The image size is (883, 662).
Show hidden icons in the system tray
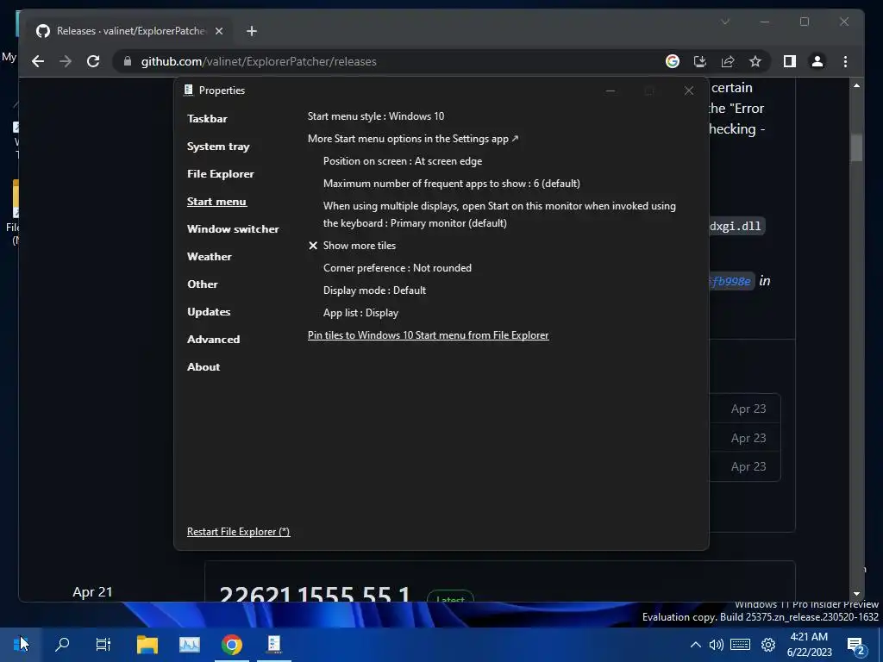pyautogui.click(x=696, y=645)
